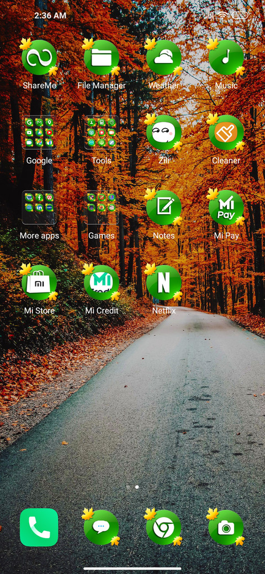Tap the 2:36 AM clock
The width and height of the screenshot is (265, 574).
coord(50,15)
